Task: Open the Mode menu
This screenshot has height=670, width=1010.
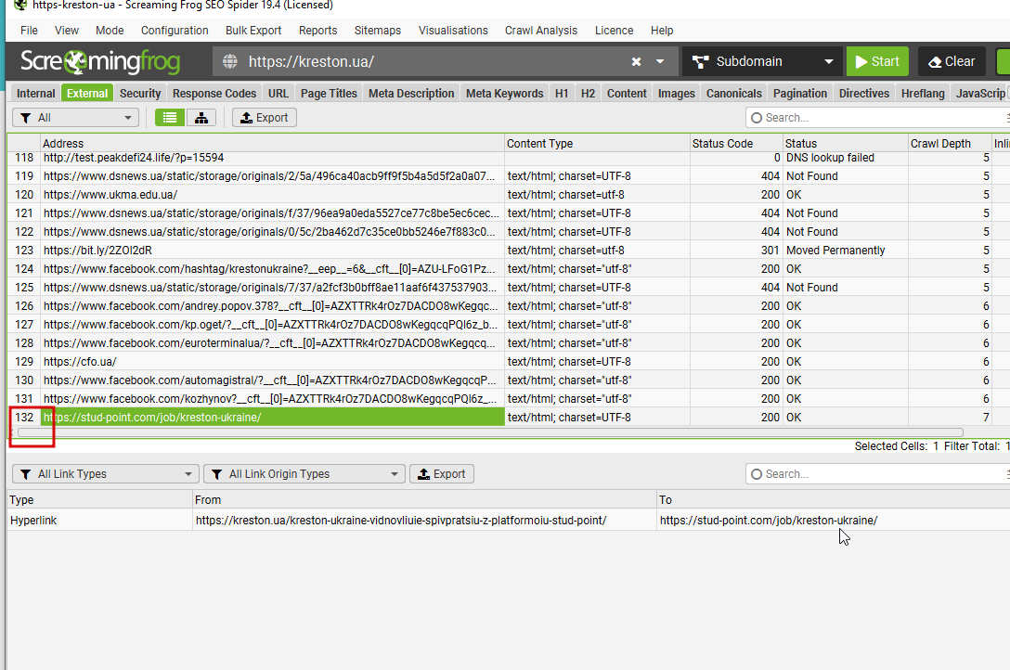Action: click(x=110, y=31)
